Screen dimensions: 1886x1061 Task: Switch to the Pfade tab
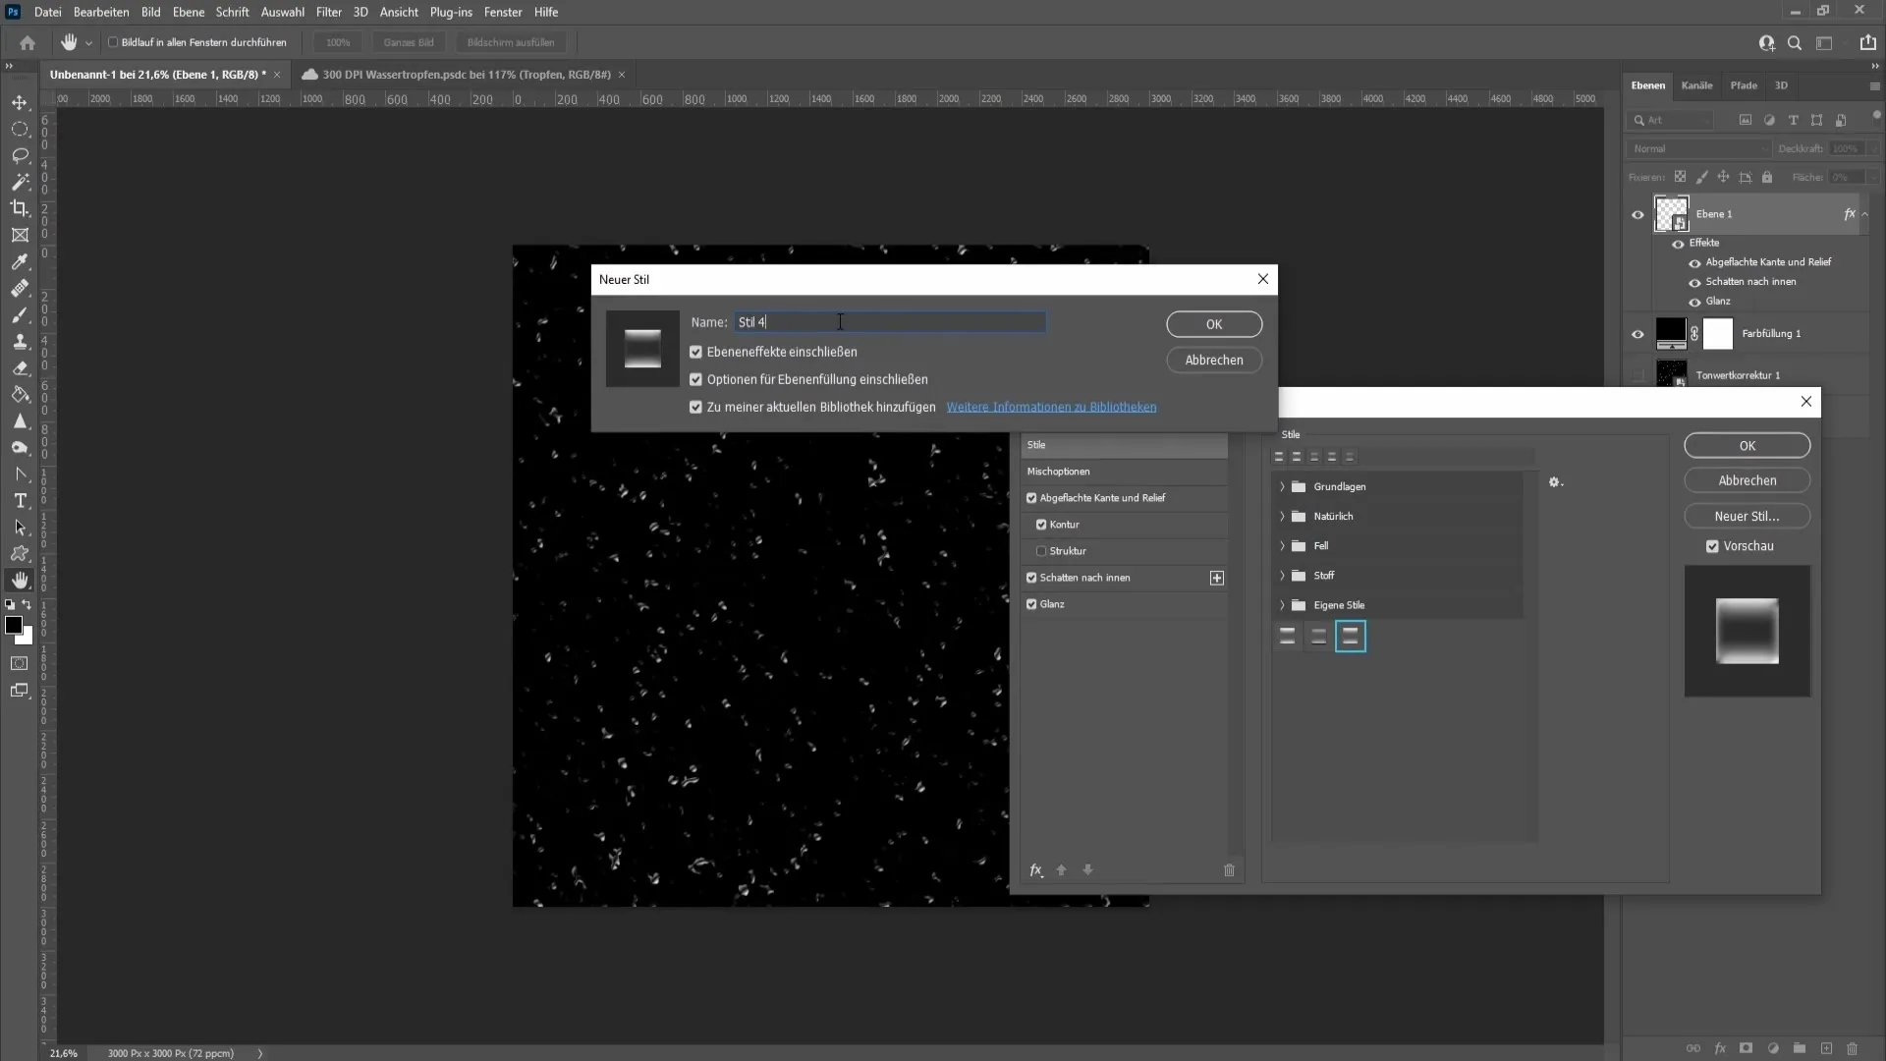1744,85
